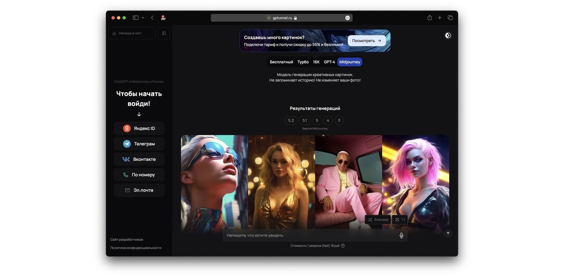Screen dimensions: 564x277
Task: Open the page options ellipsis in the address bar
Action: 348,18
